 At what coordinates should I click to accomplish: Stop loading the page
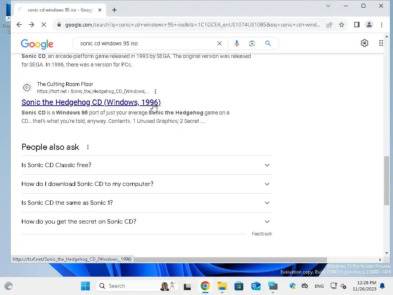coord(44,25)
